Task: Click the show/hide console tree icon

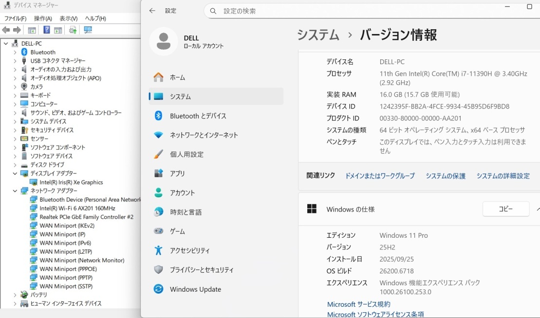Action: [x=32, y=30]
